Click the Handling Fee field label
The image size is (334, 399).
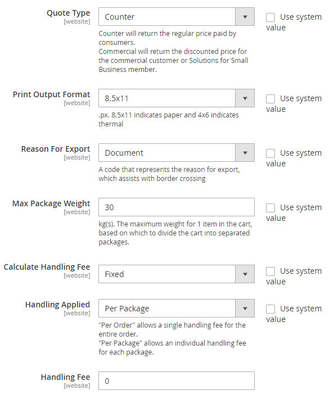pos(65,377)
